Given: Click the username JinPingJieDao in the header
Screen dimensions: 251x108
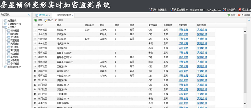Looking at the screenshot, I should [x=214, y=10].
